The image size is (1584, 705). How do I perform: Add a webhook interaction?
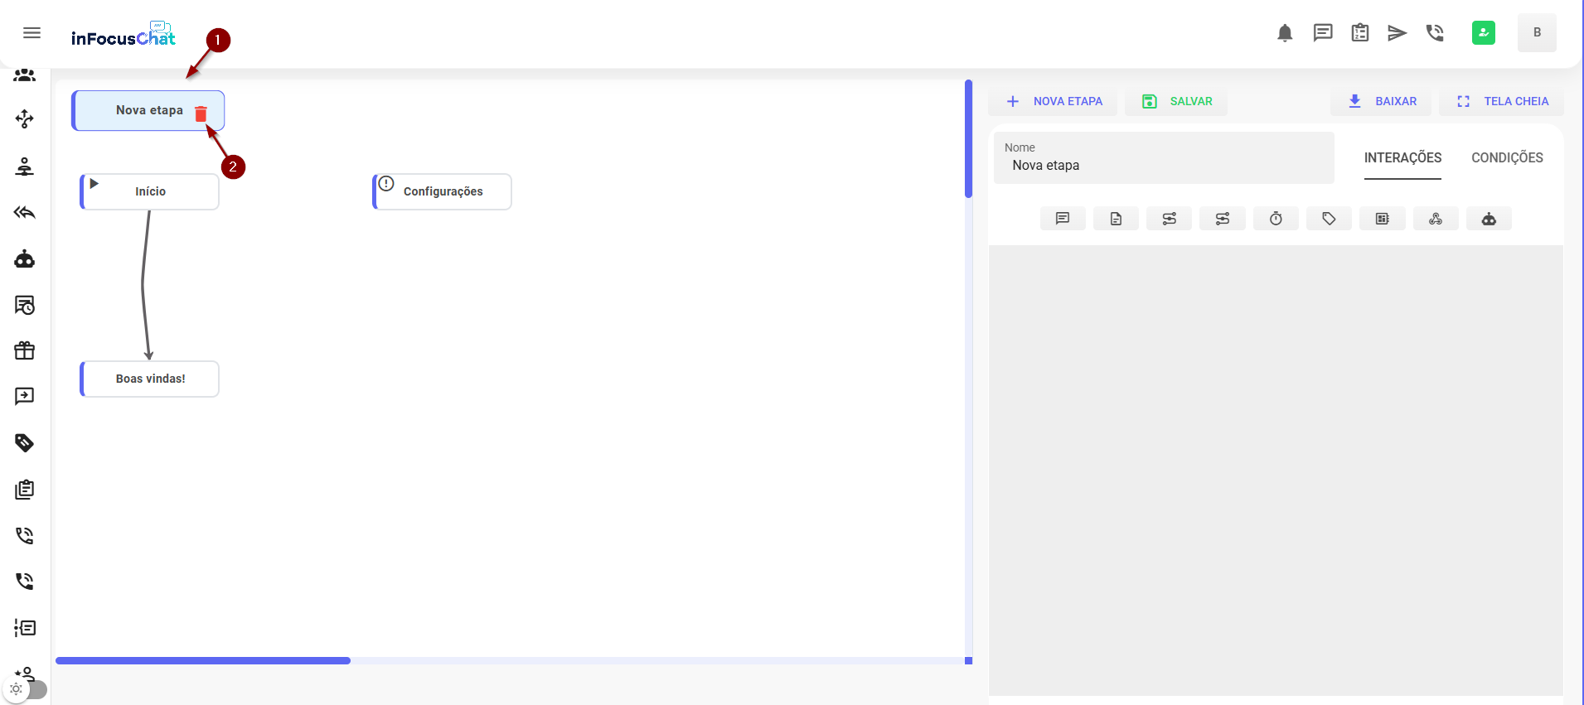[x=1435, y=219]
